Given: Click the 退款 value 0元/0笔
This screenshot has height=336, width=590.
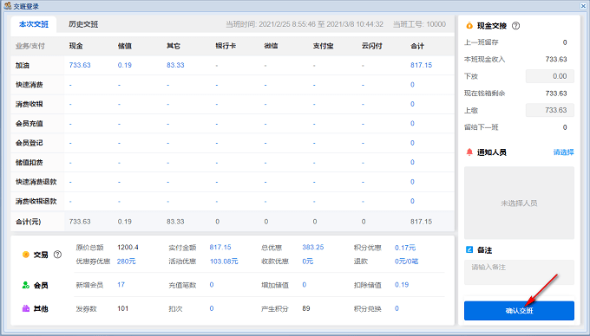Looking at the screenshot, I should [406, 262].
